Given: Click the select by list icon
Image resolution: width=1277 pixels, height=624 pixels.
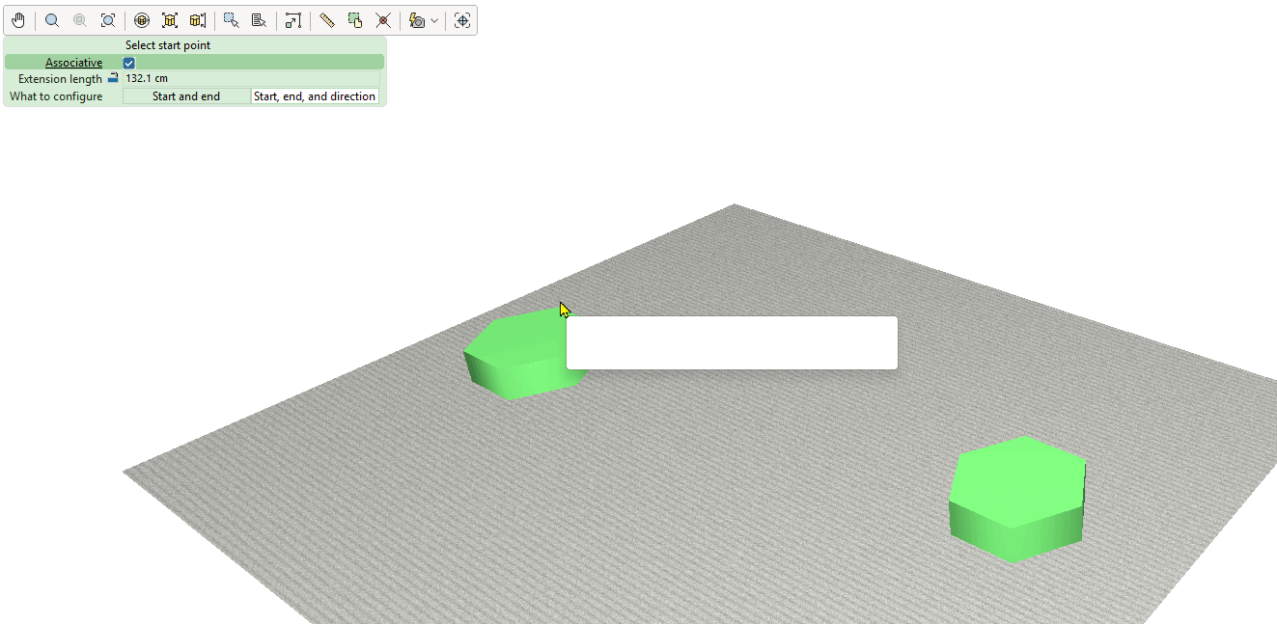Looking at the screenshot, I should click(x=259, y=20).
